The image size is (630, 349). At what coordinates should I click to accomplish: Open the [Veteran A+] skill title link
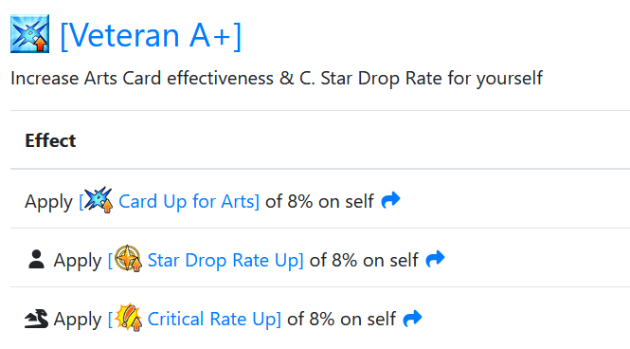[151, 36]
